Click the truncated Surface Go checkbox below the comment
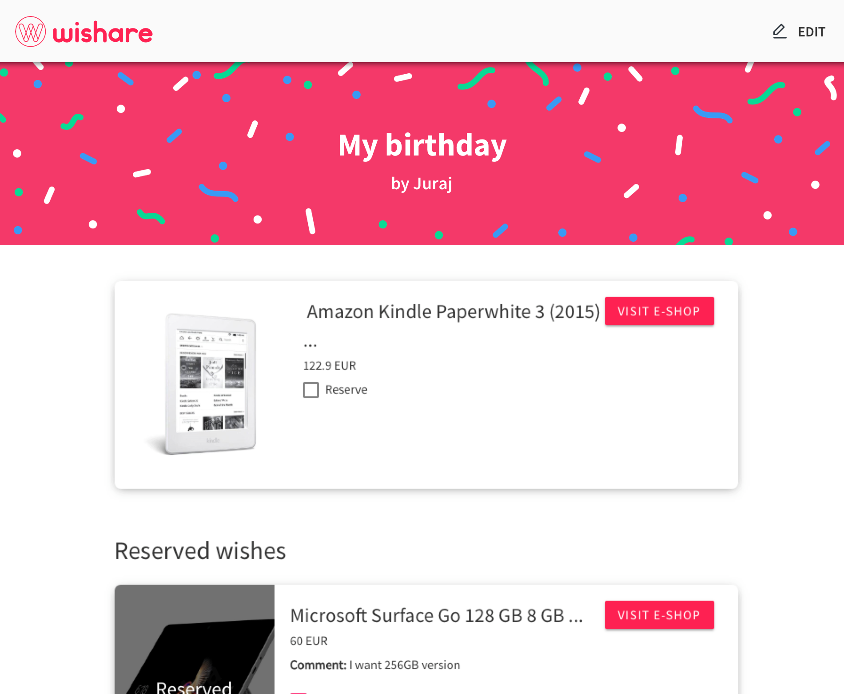This screenshot has width=844, height=694. click(x=299, y=691)
